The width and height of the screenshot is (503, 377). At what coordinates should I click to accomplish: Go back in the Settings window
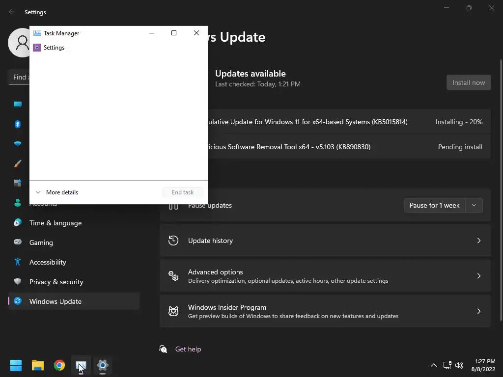12,12
